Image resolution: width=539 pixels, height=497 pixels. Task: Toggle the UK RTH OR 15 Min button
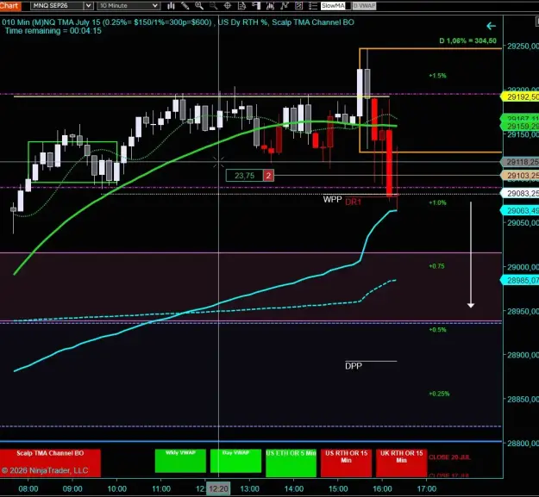point(402,463)
